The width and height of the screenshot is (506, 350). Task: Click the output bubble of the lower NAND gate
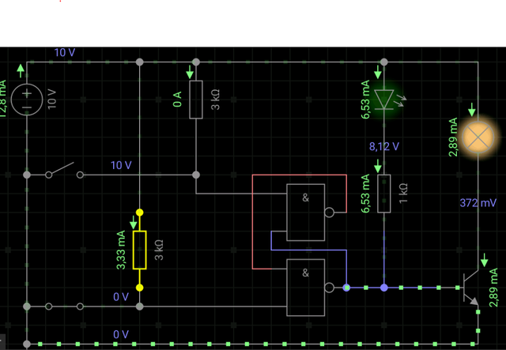[329, 288]
